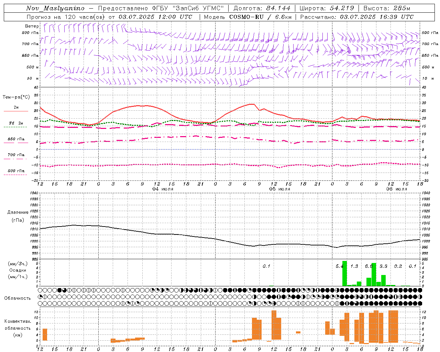Select the 850 гПа temperature legend entry

click(16, 139)
